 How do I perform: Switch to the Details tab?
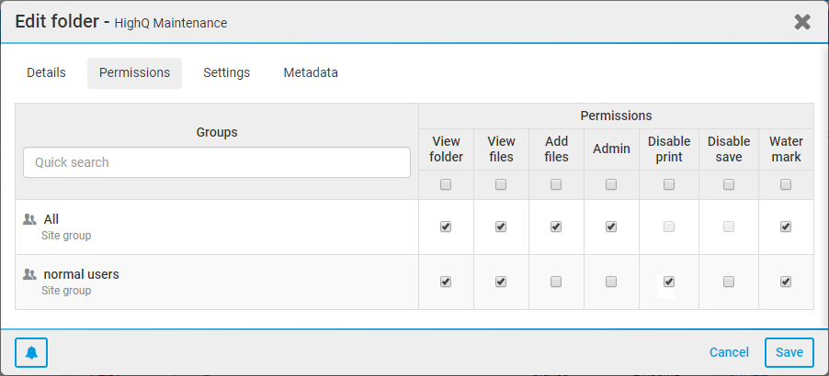tap(46, 72)
